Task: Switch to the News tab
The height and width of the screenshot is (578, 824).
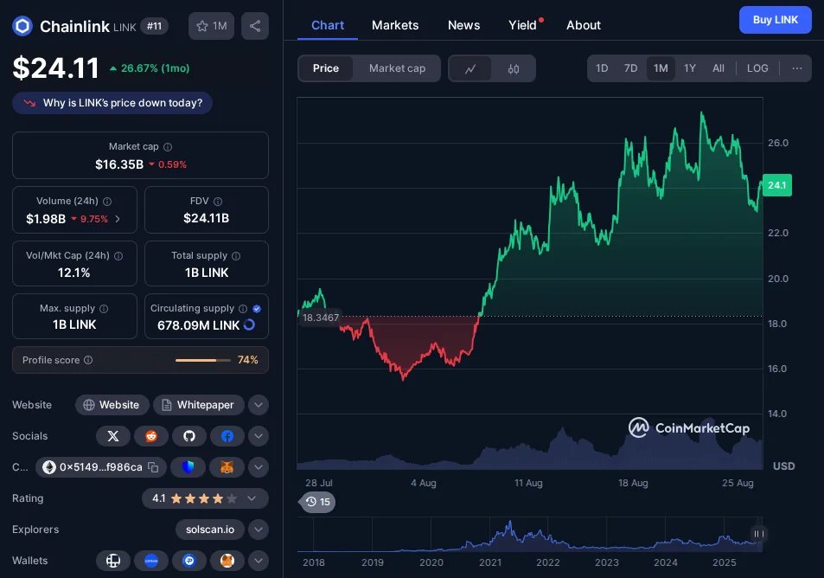Action: (x=463, y=25)
